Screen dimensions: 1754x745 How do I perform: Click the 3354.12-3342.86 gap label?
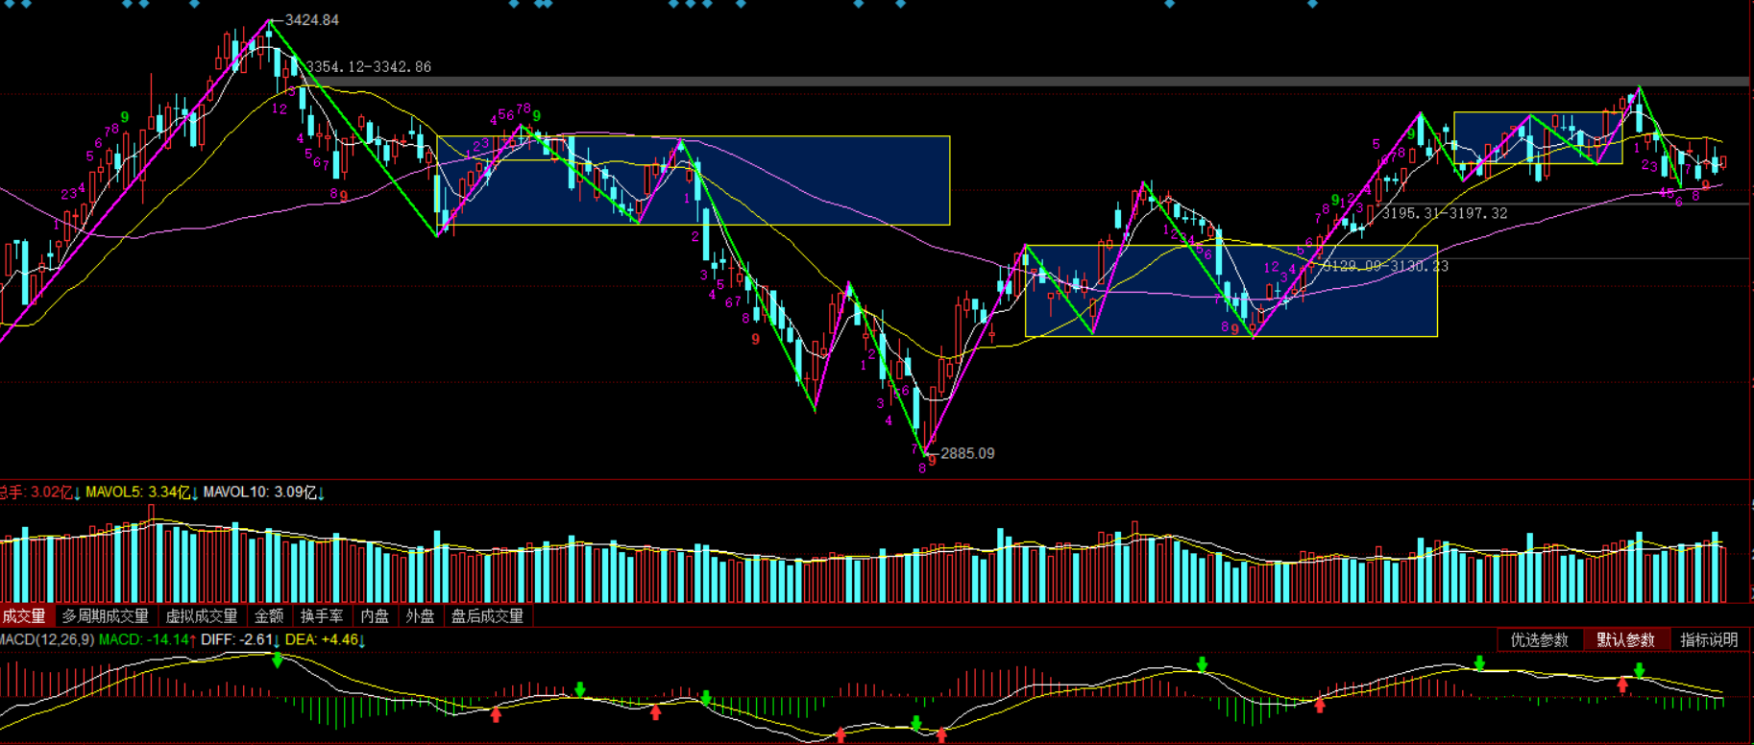tap(368, 67)
